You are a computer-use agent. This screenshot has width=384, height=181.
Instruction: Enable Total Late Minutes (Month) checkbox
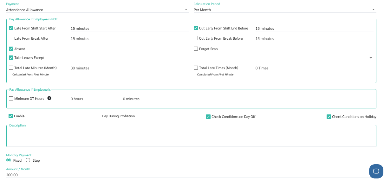(11, 68)
